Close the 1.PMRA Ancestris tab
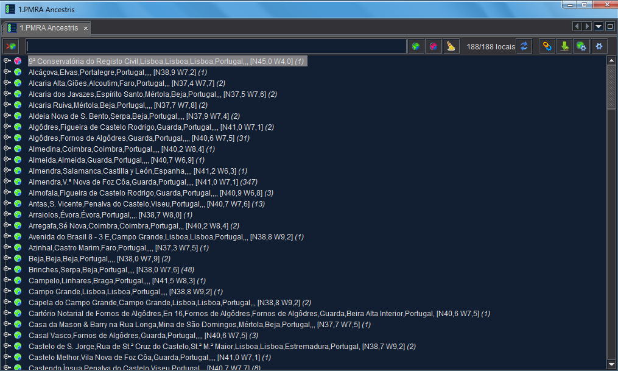 [86, 29]
